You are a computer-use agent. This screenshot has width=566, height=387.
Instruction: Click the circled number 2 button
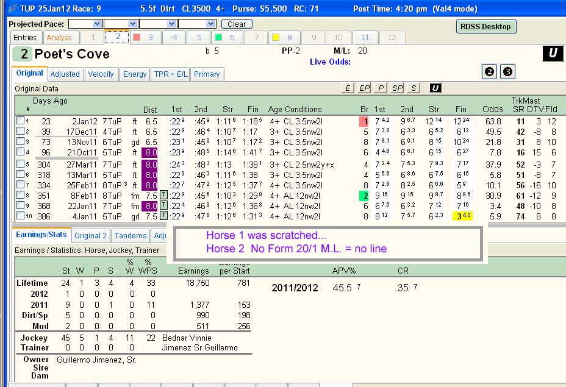[489, 71]
